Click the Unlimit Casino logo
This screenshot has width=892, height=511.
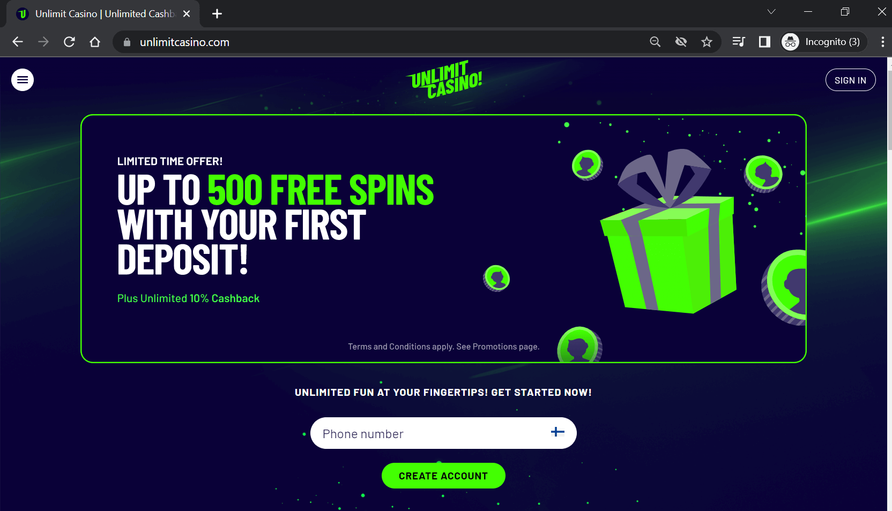[444, 79]
